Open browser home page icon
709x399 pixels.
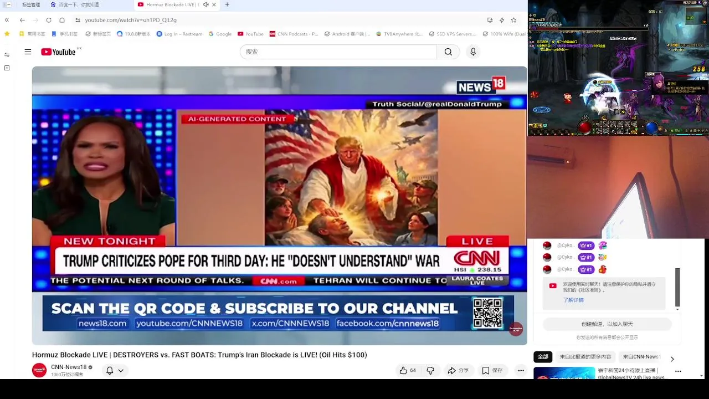(x=62, y=20)
